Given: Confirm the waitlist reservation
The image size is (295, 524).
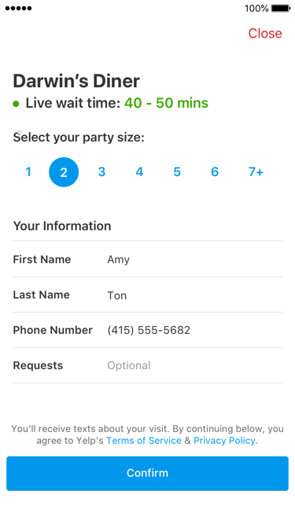Looking at the screenshot, I should click(x=148, y=474).
